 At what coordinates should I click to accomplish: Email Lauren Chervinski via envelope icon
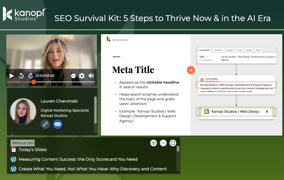coord(58,124)
